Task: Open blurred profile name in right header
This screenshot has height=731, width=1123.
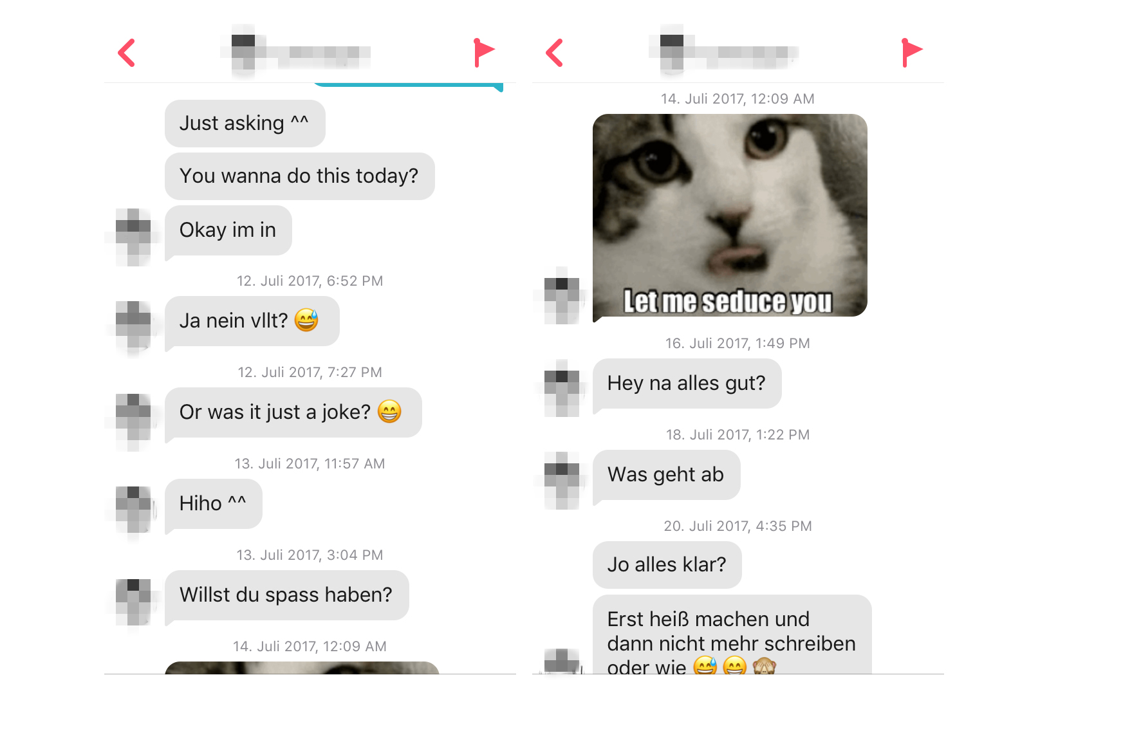Action: 724,51
